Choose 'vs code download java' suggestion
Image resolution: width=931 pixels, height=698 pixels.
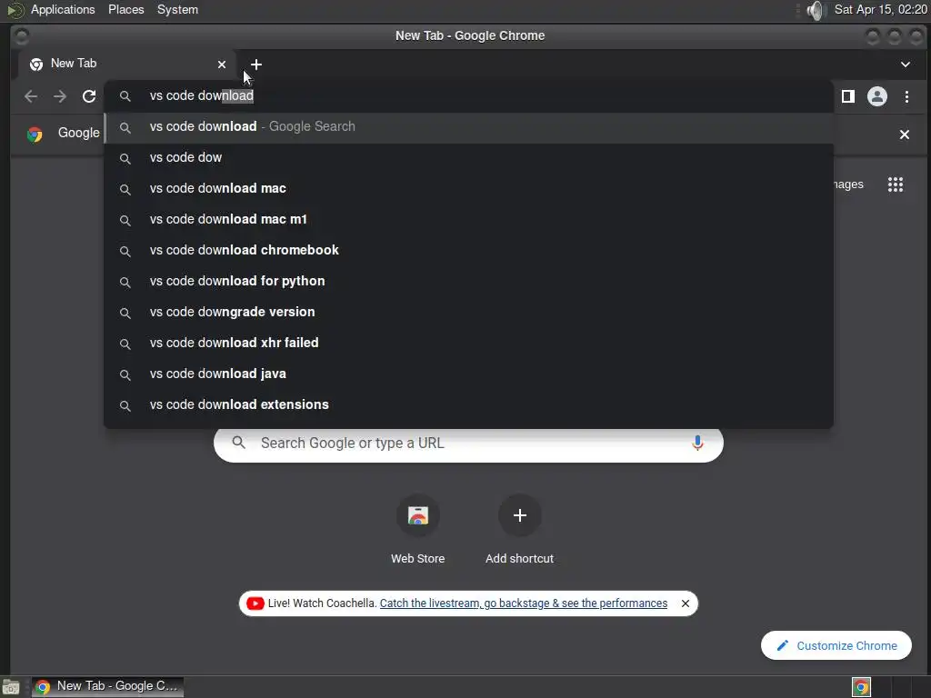tap(469, 374)
